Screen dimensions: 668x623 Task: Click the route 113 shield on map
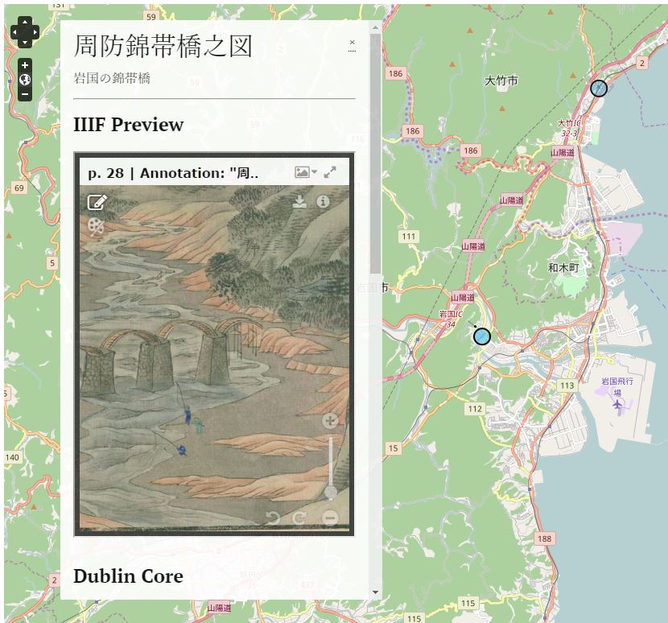[567, 386]
